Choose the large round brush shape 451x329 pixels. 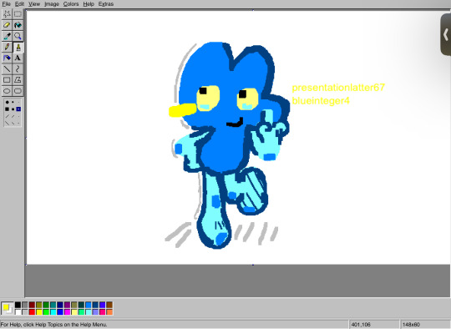pos(8,102)
